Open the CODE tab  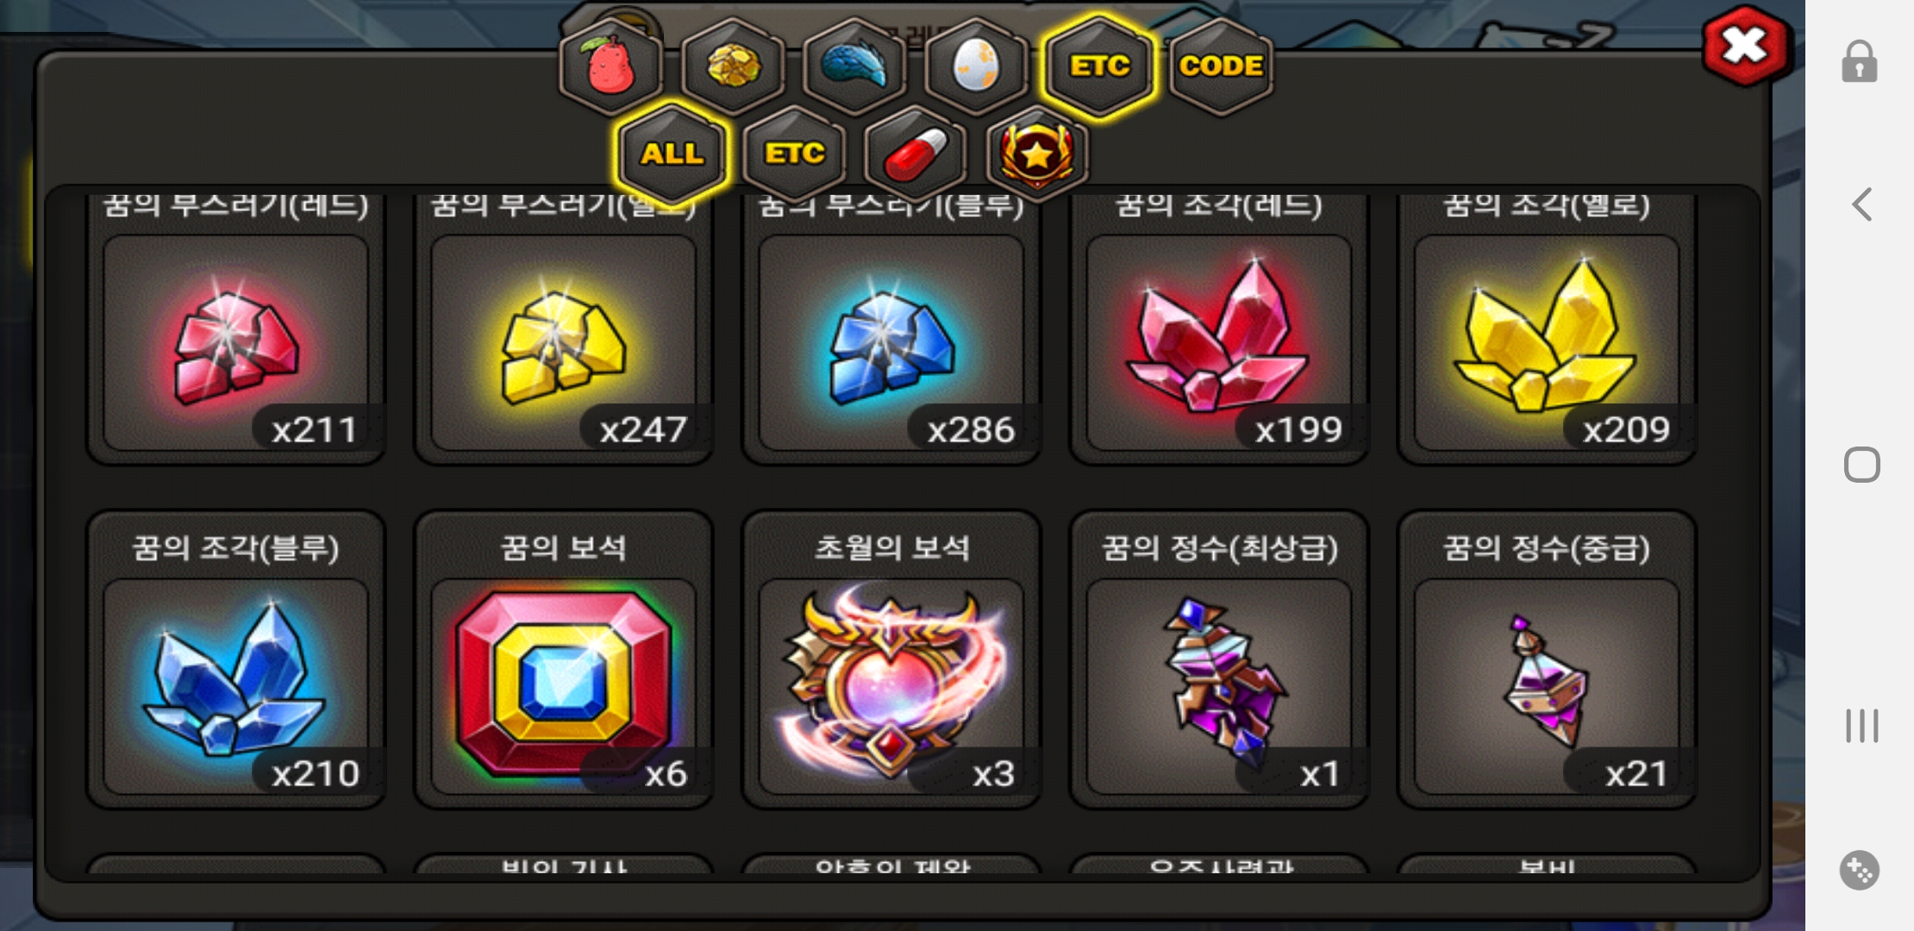click(x=1221, y=66)
